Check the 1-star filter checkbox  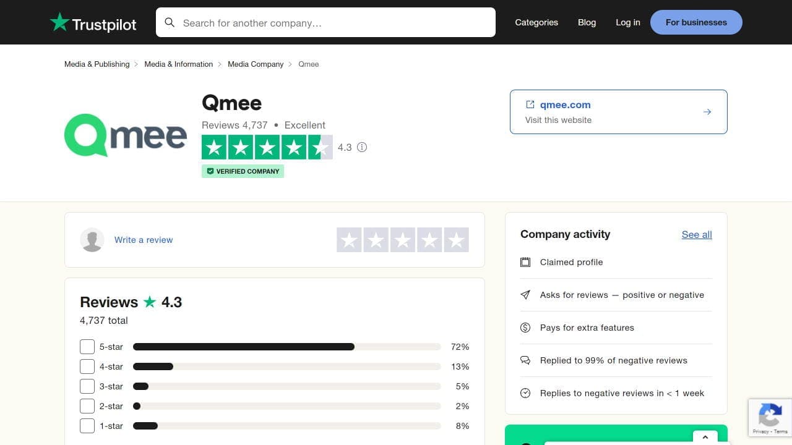[x=87, y=426]
